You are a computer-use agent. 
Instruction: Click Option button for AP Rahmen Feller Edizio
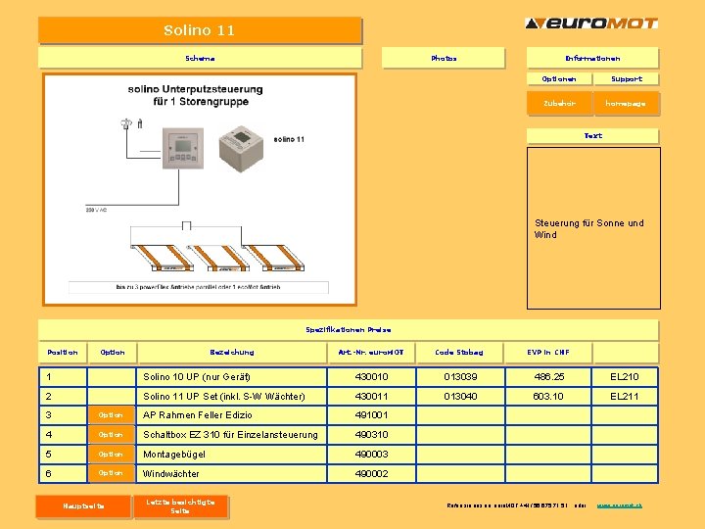(x=111, y=414)
